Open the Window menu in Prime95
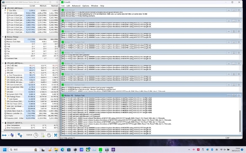Screen dimensions: 246x153 pos(94,6)
